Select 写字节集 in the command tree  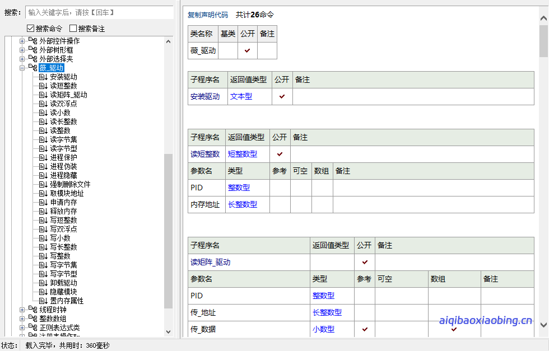pos(63,265)
